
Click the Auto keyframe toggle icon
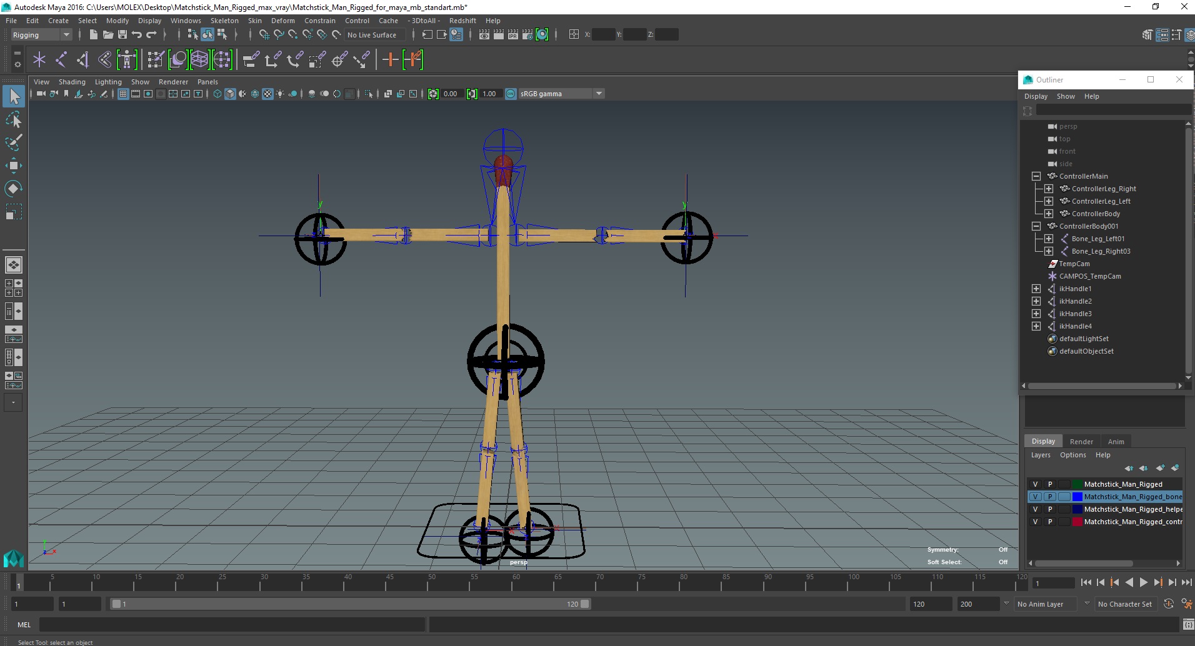[1168, 604]
